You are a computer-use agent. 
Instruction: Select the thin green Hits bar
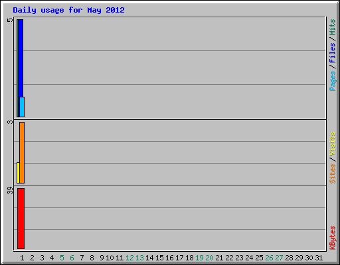tap(17, 68)
